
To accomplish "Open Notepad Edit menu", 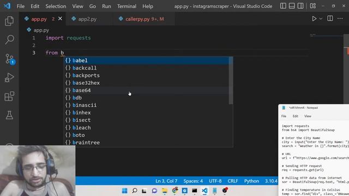I will [296, 116].
